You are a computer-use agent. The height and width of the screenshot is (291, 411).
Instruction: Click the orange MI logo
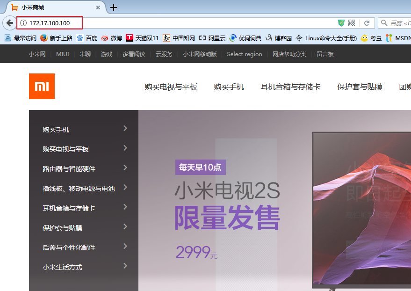(42, 86)
